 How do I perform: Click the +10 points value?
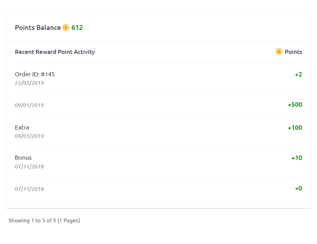point(296,158)
